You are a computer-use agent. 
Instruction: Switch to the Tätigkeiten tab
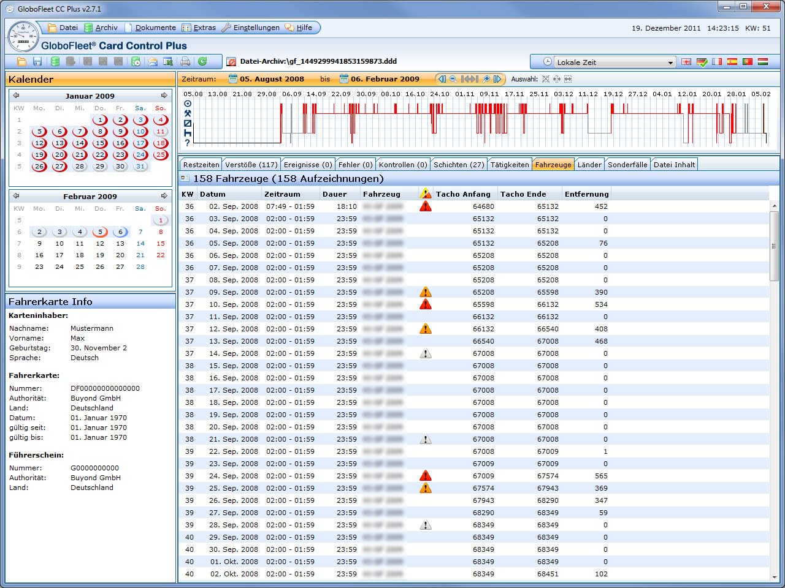point(510,165)
